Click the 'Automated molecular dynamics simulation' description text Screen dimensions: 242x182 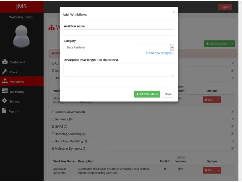[x=114, y=171]
